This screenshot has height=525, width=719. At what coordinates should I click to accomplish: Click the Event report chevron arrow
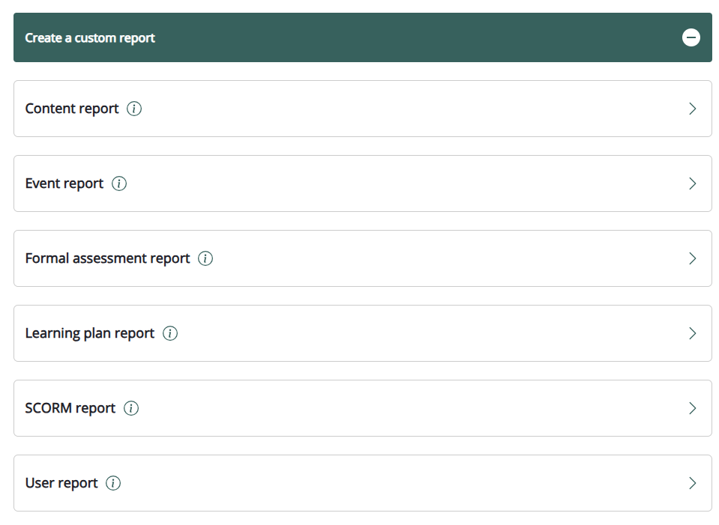tap(692, 183)
